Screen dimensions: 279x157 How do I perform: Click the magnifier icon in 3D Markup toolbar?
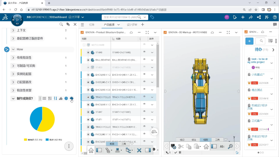click(230, 146)
